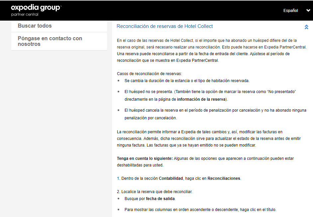The width and height of the screenshot is (313, 217).
Task: Click the down arrow beside Español
Action: coord(308,11)
